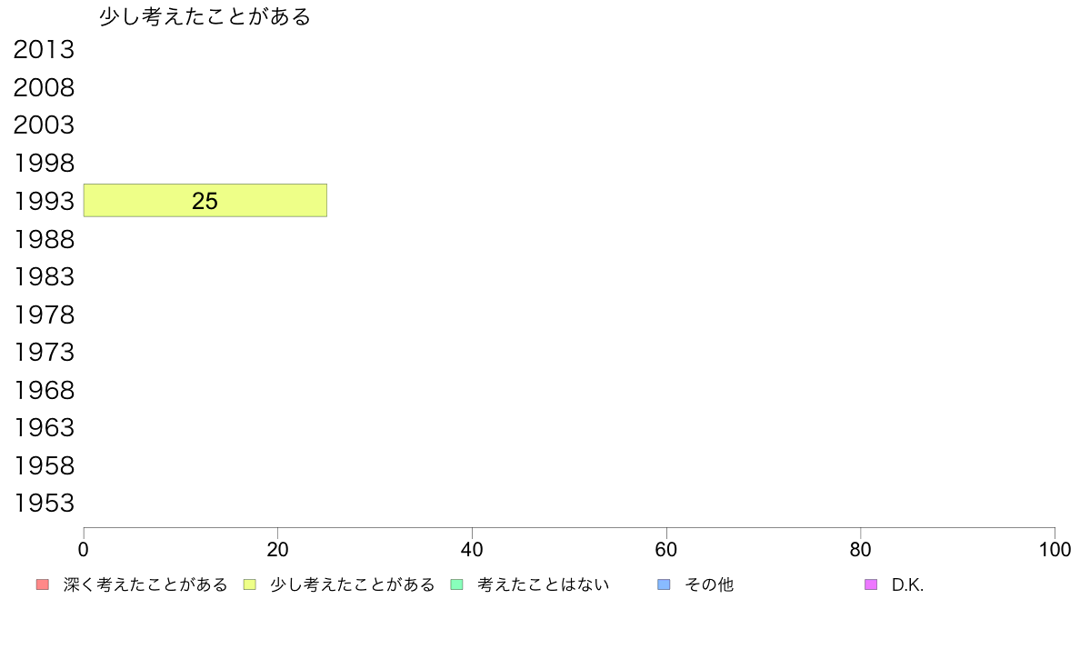Click the 100 tick on the x-axis
The image size is (1080, 669).
coord(1054,549)
